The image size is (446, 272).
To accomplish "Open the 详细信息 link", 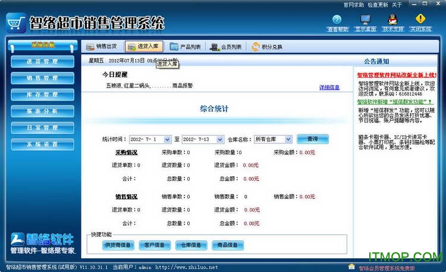I will click(329, 87).
